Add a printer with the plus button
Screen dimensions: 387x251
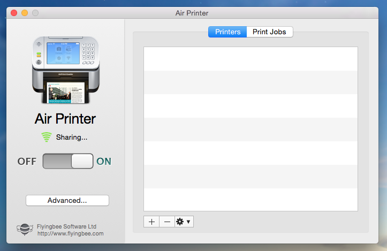pyautogui.click(x=151, y=222)
